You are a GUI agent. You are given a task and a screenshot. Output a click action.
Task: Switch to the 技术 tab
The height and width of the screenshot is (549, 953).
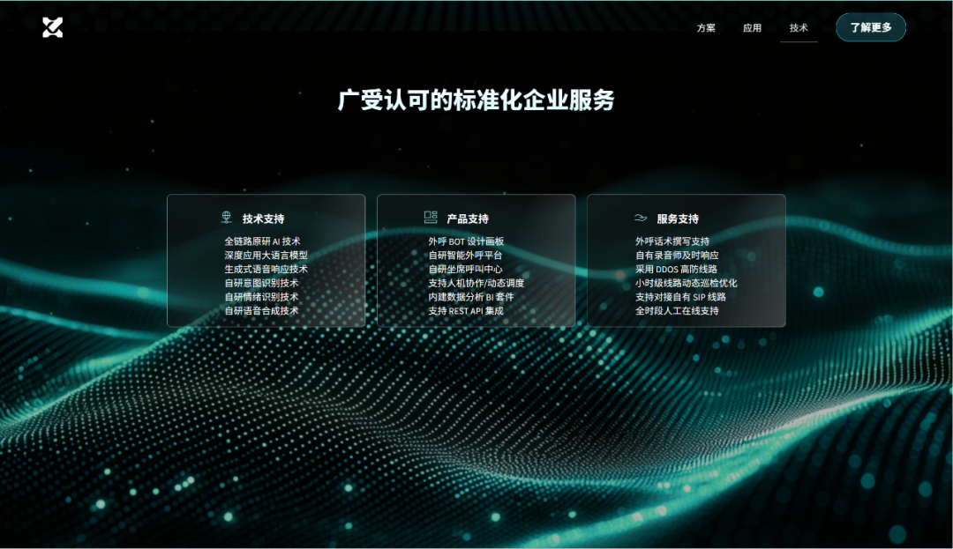799,27
